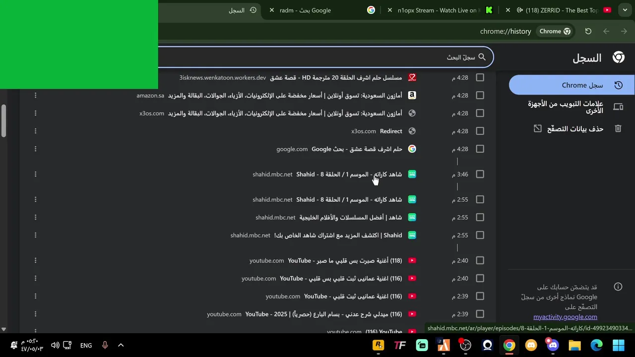Open OBS Studio from the taskbar
Viewport: 635px width, 357px height.
coord(465,345)
